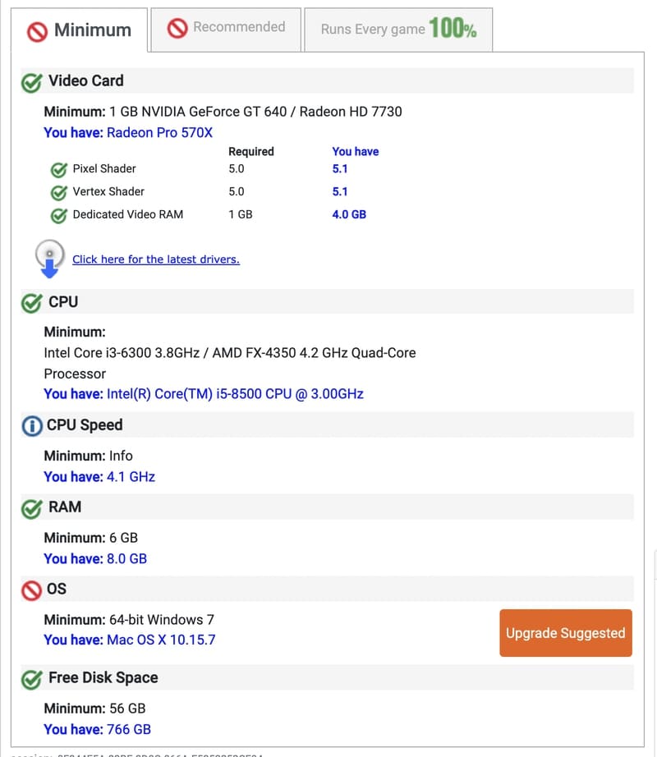
Task: Click the blue info icon beside CPU Speed
Action: pyautogui.click(x=32, y=425)
